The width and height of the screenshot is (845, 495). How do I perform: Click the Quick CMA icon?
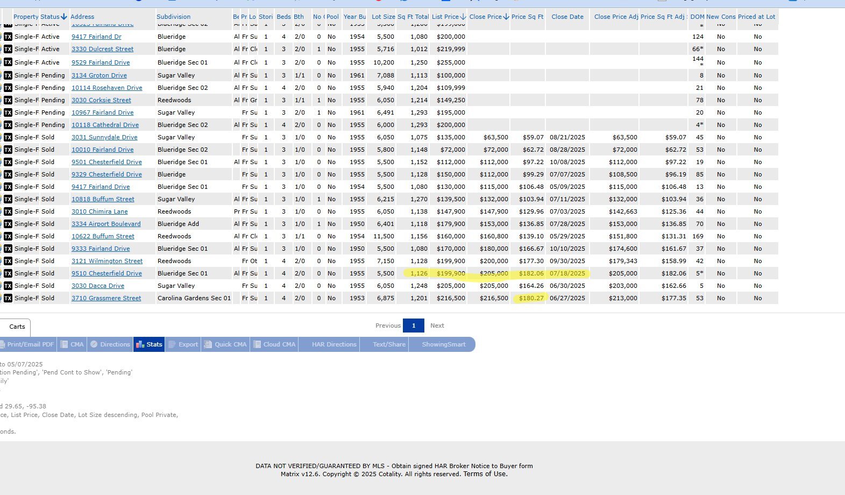(208, 344)
